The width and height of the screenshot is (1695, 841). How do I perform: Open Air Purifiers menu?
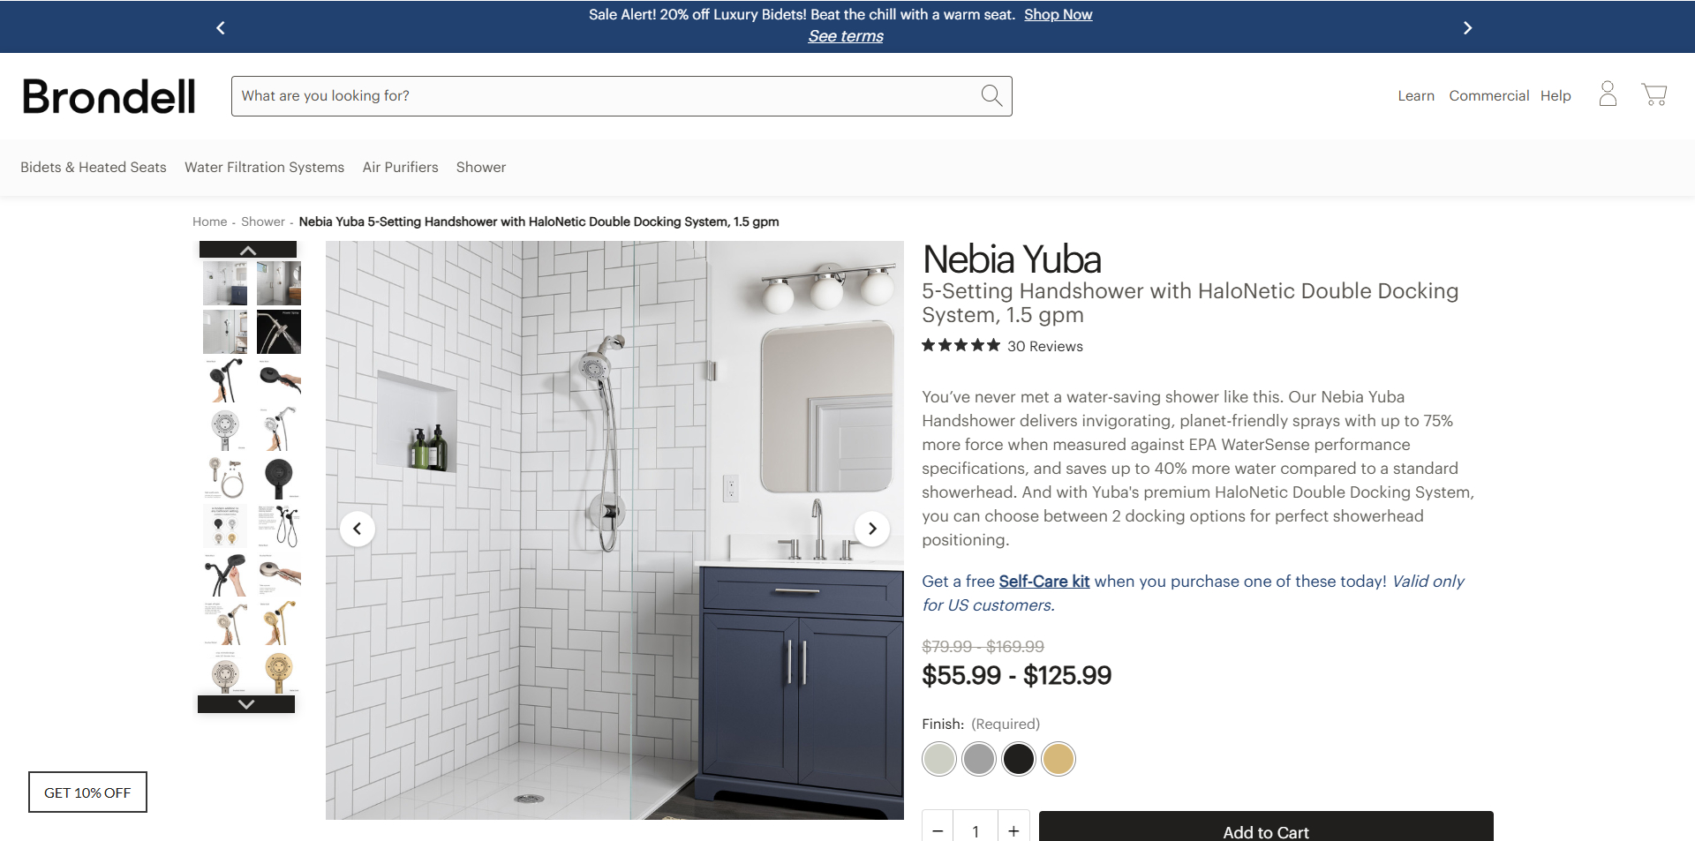[400, 167]
